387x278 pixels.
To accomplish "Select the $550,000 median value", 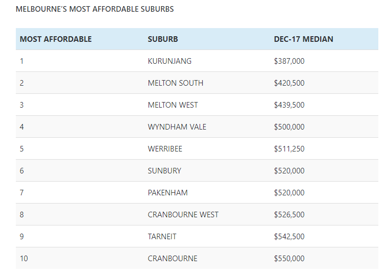I will coord(289,259).
